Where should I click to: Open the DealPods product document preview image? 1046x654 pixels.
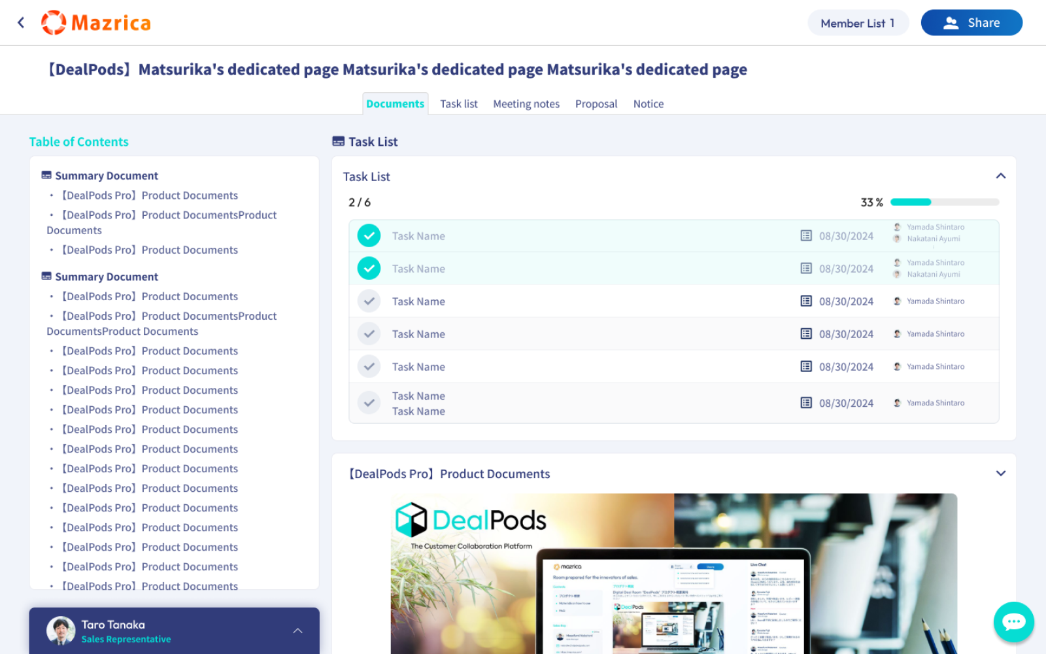point(674,574)
